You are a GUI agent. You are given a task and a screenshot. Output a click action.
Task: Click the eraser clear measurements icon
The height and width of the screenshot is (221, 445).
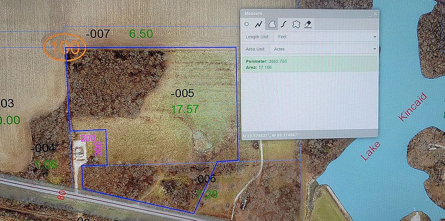(x=308, y=25)
